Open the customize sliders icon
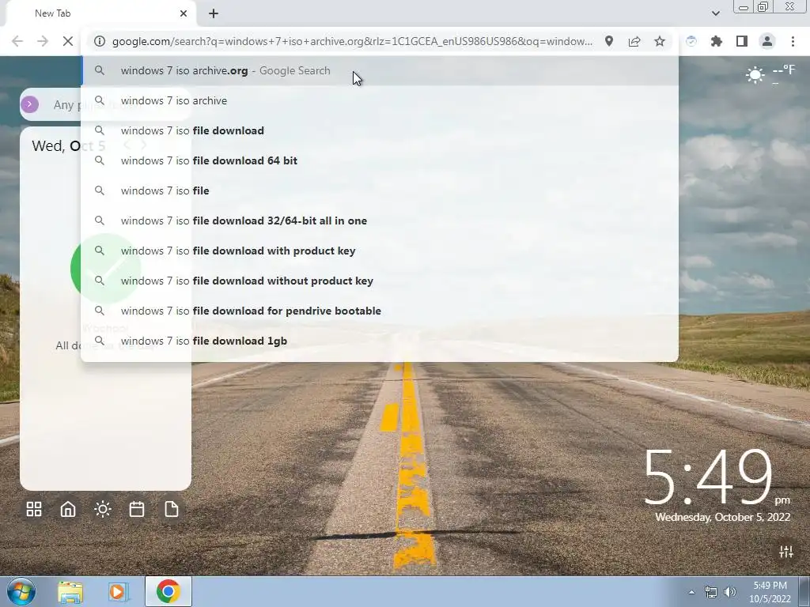810x607 pixels. 786,552
